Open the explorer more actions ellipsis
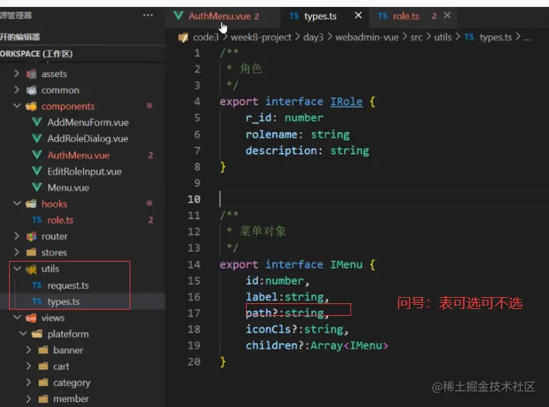The height and width of the screenshot is (407, 549). 148,15
